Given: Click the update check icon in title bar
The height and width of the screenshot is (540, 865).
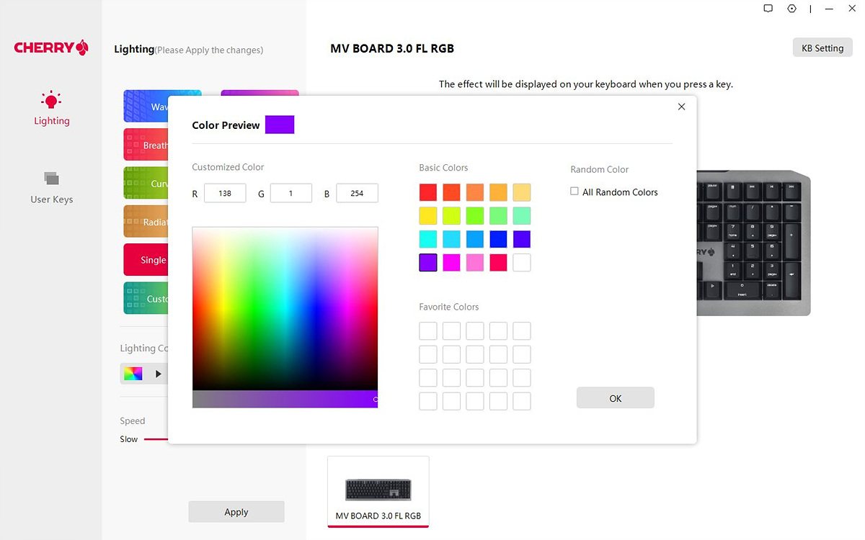Looking at the screenshot, I should click(791, 9).
